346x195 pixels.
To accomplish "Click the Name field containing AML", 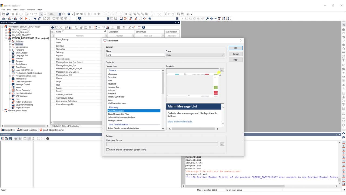I will coord(135,55).
